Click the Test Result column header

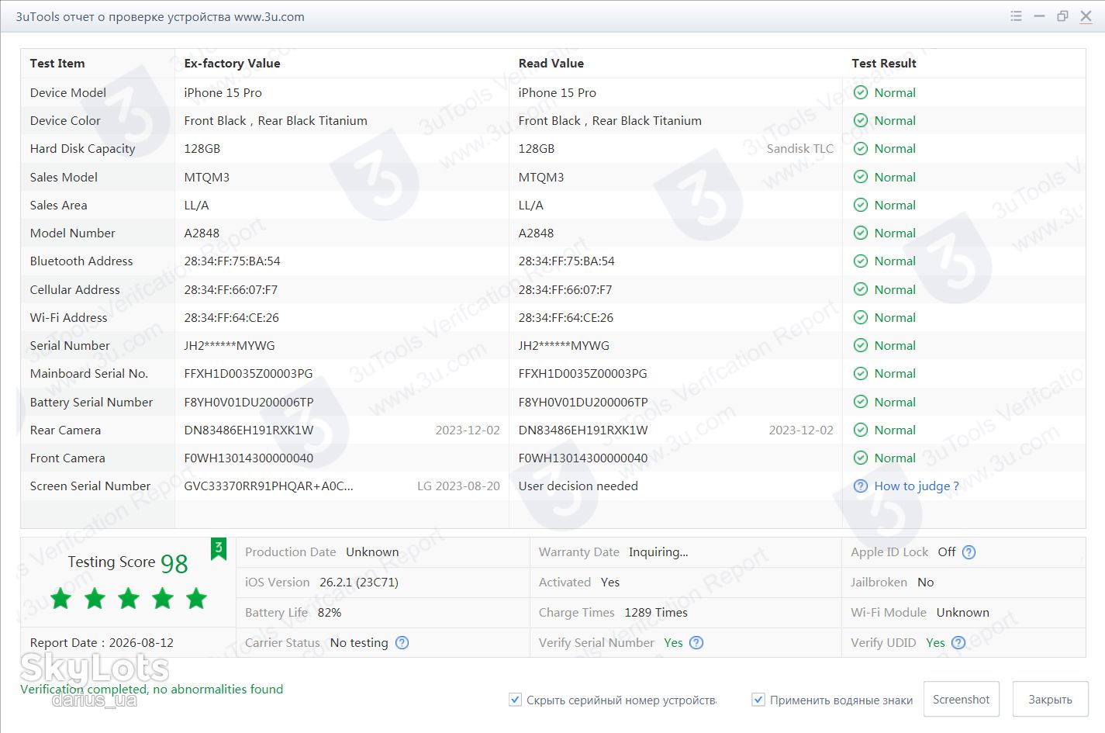883,64
